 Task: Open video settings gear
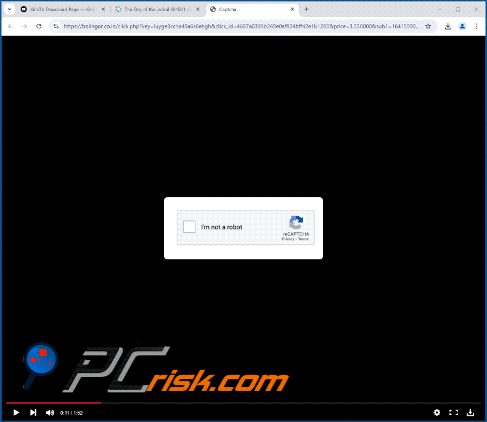pyautogui.click(x=437, y=412)
